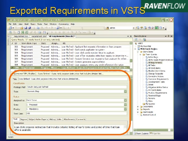Click the Find in Files icon beside admin box

107,28
